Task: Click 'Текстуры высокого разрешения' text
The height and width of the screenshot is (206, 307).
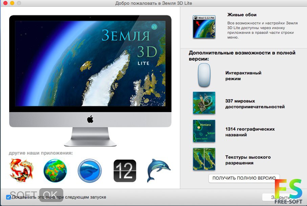Action: 248,160
